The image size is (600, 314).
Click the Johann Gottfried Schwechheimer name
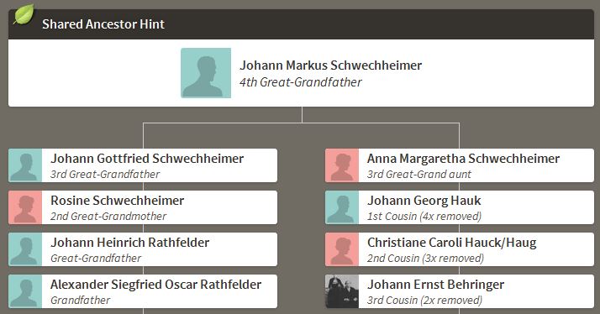point(147,159)
